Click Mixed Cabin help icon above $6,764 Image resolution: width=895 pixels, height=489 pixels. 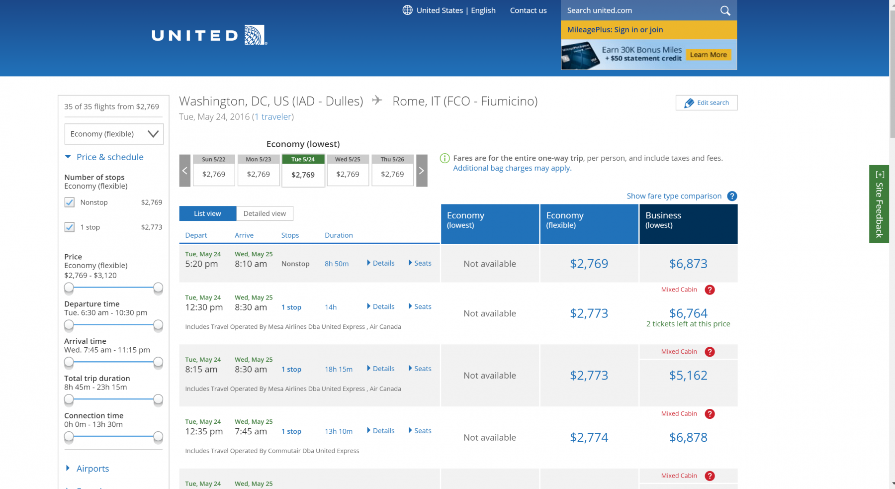tap(710, 290)
